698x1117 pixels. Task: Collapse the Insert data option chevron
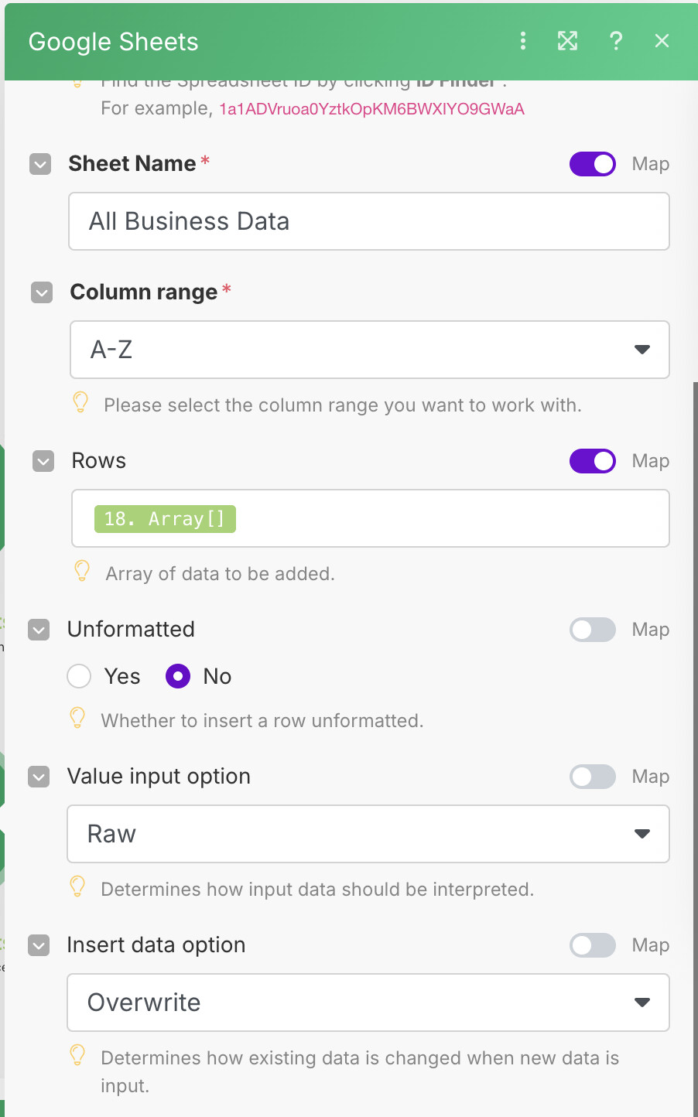pyautogui.click(x=39, y=945)
